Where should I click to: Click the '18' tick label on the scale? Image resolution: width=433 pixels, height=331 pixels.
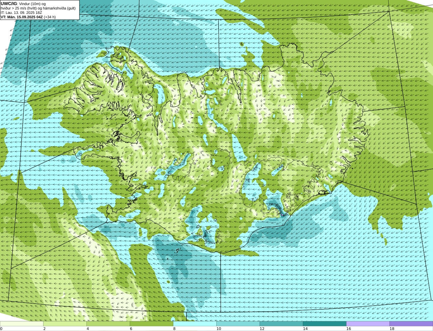coord(392,329)
